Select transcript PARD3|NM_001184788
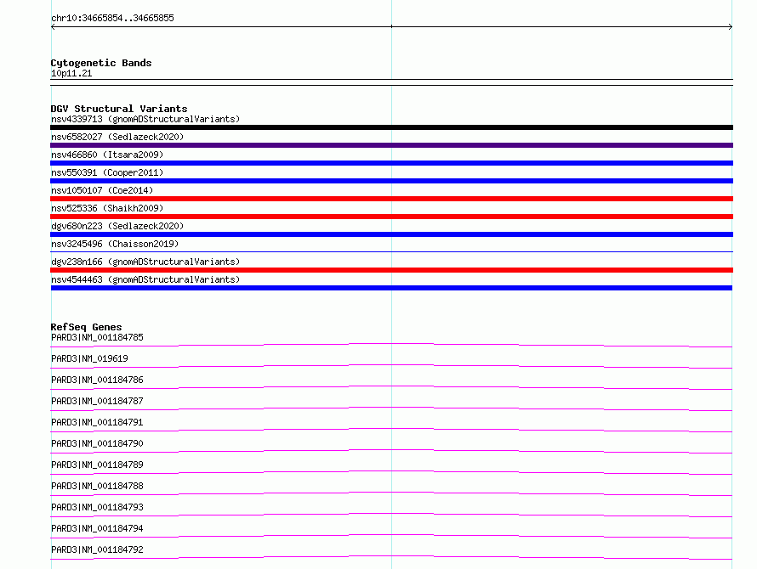The image size is (757, 569). pyautogui.click(x=97, y=486)
